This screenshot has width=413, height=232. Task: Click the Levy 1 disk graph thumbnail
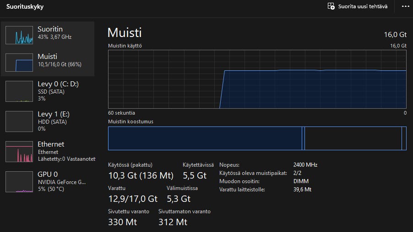coord(19,121)
